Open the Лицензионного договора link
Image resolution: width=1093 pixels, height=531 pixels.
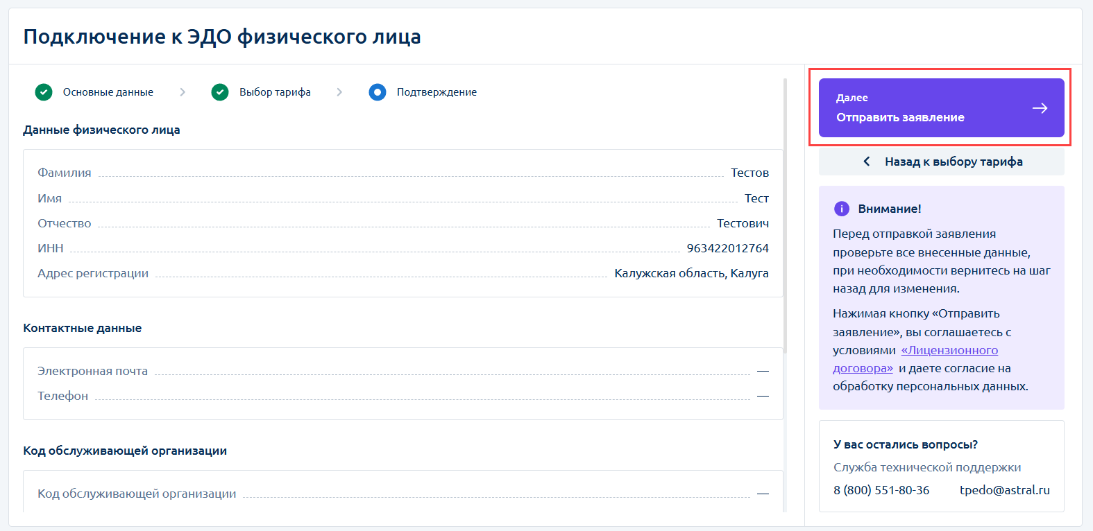[915, 359]
